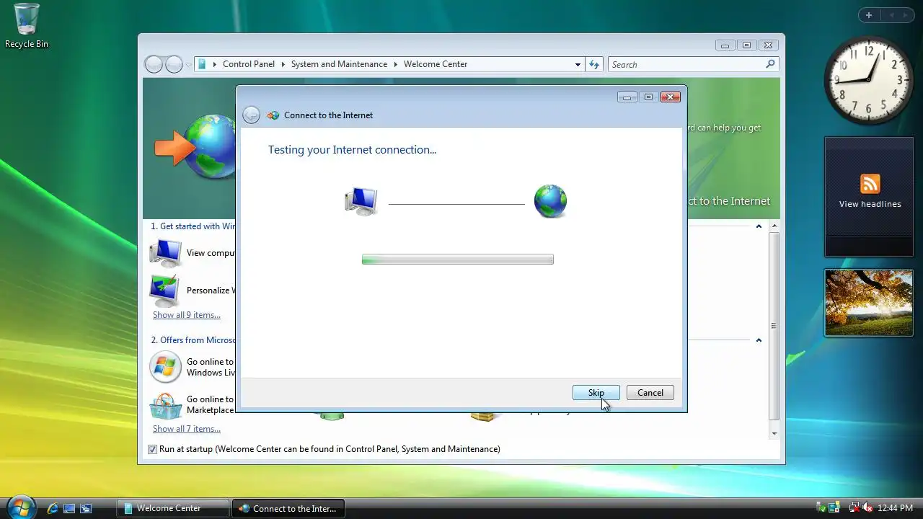Click in the Welcome Center search field
The image size is (923, 519).
coord(686,64)
